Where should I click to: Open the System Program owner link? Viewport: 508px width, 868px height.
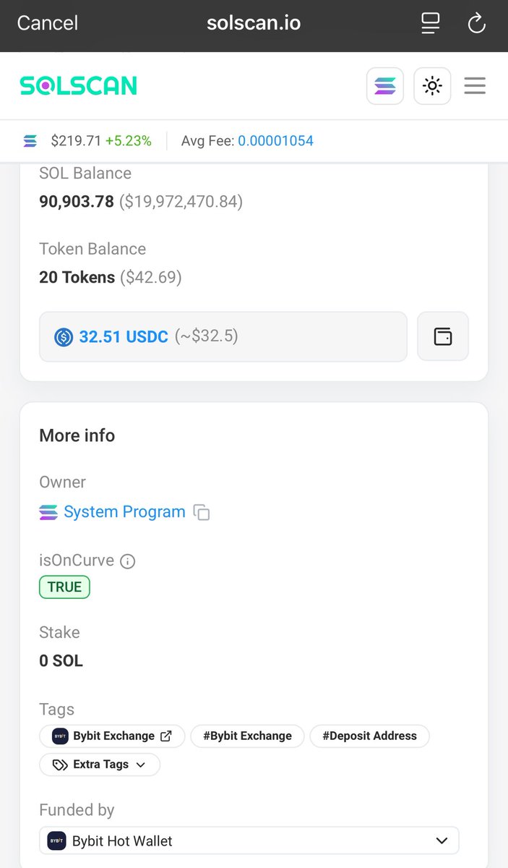tap(124, 512)
